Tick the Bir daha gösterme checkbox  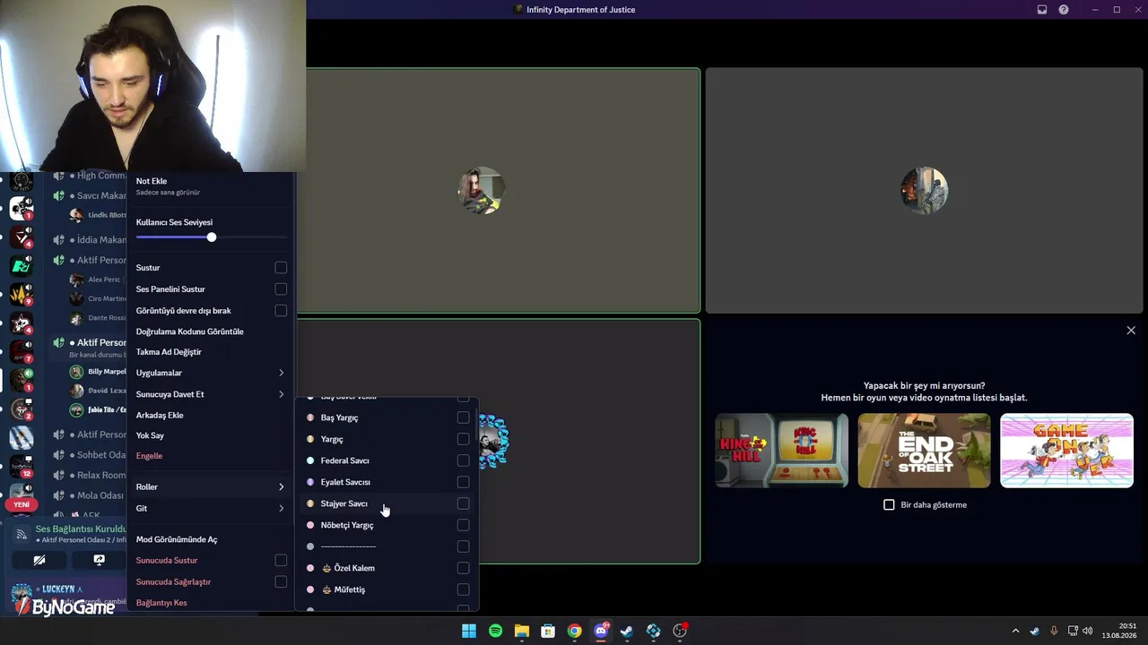point(889,505)
